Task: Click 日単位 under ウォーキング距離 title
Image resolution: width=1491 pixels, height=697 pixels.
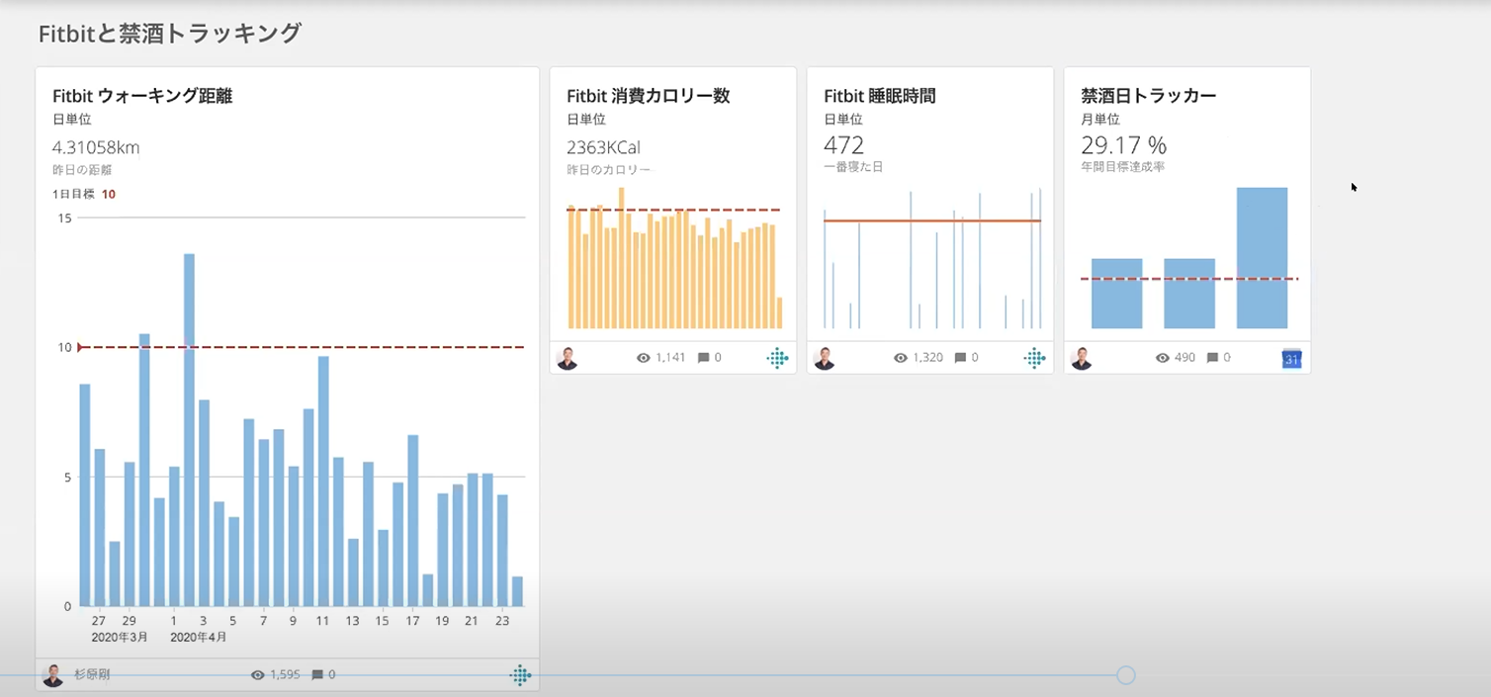Action: tap(71, 120)
